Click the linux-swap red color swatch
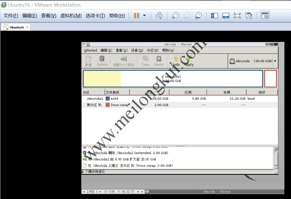 [x=108, y=105]
